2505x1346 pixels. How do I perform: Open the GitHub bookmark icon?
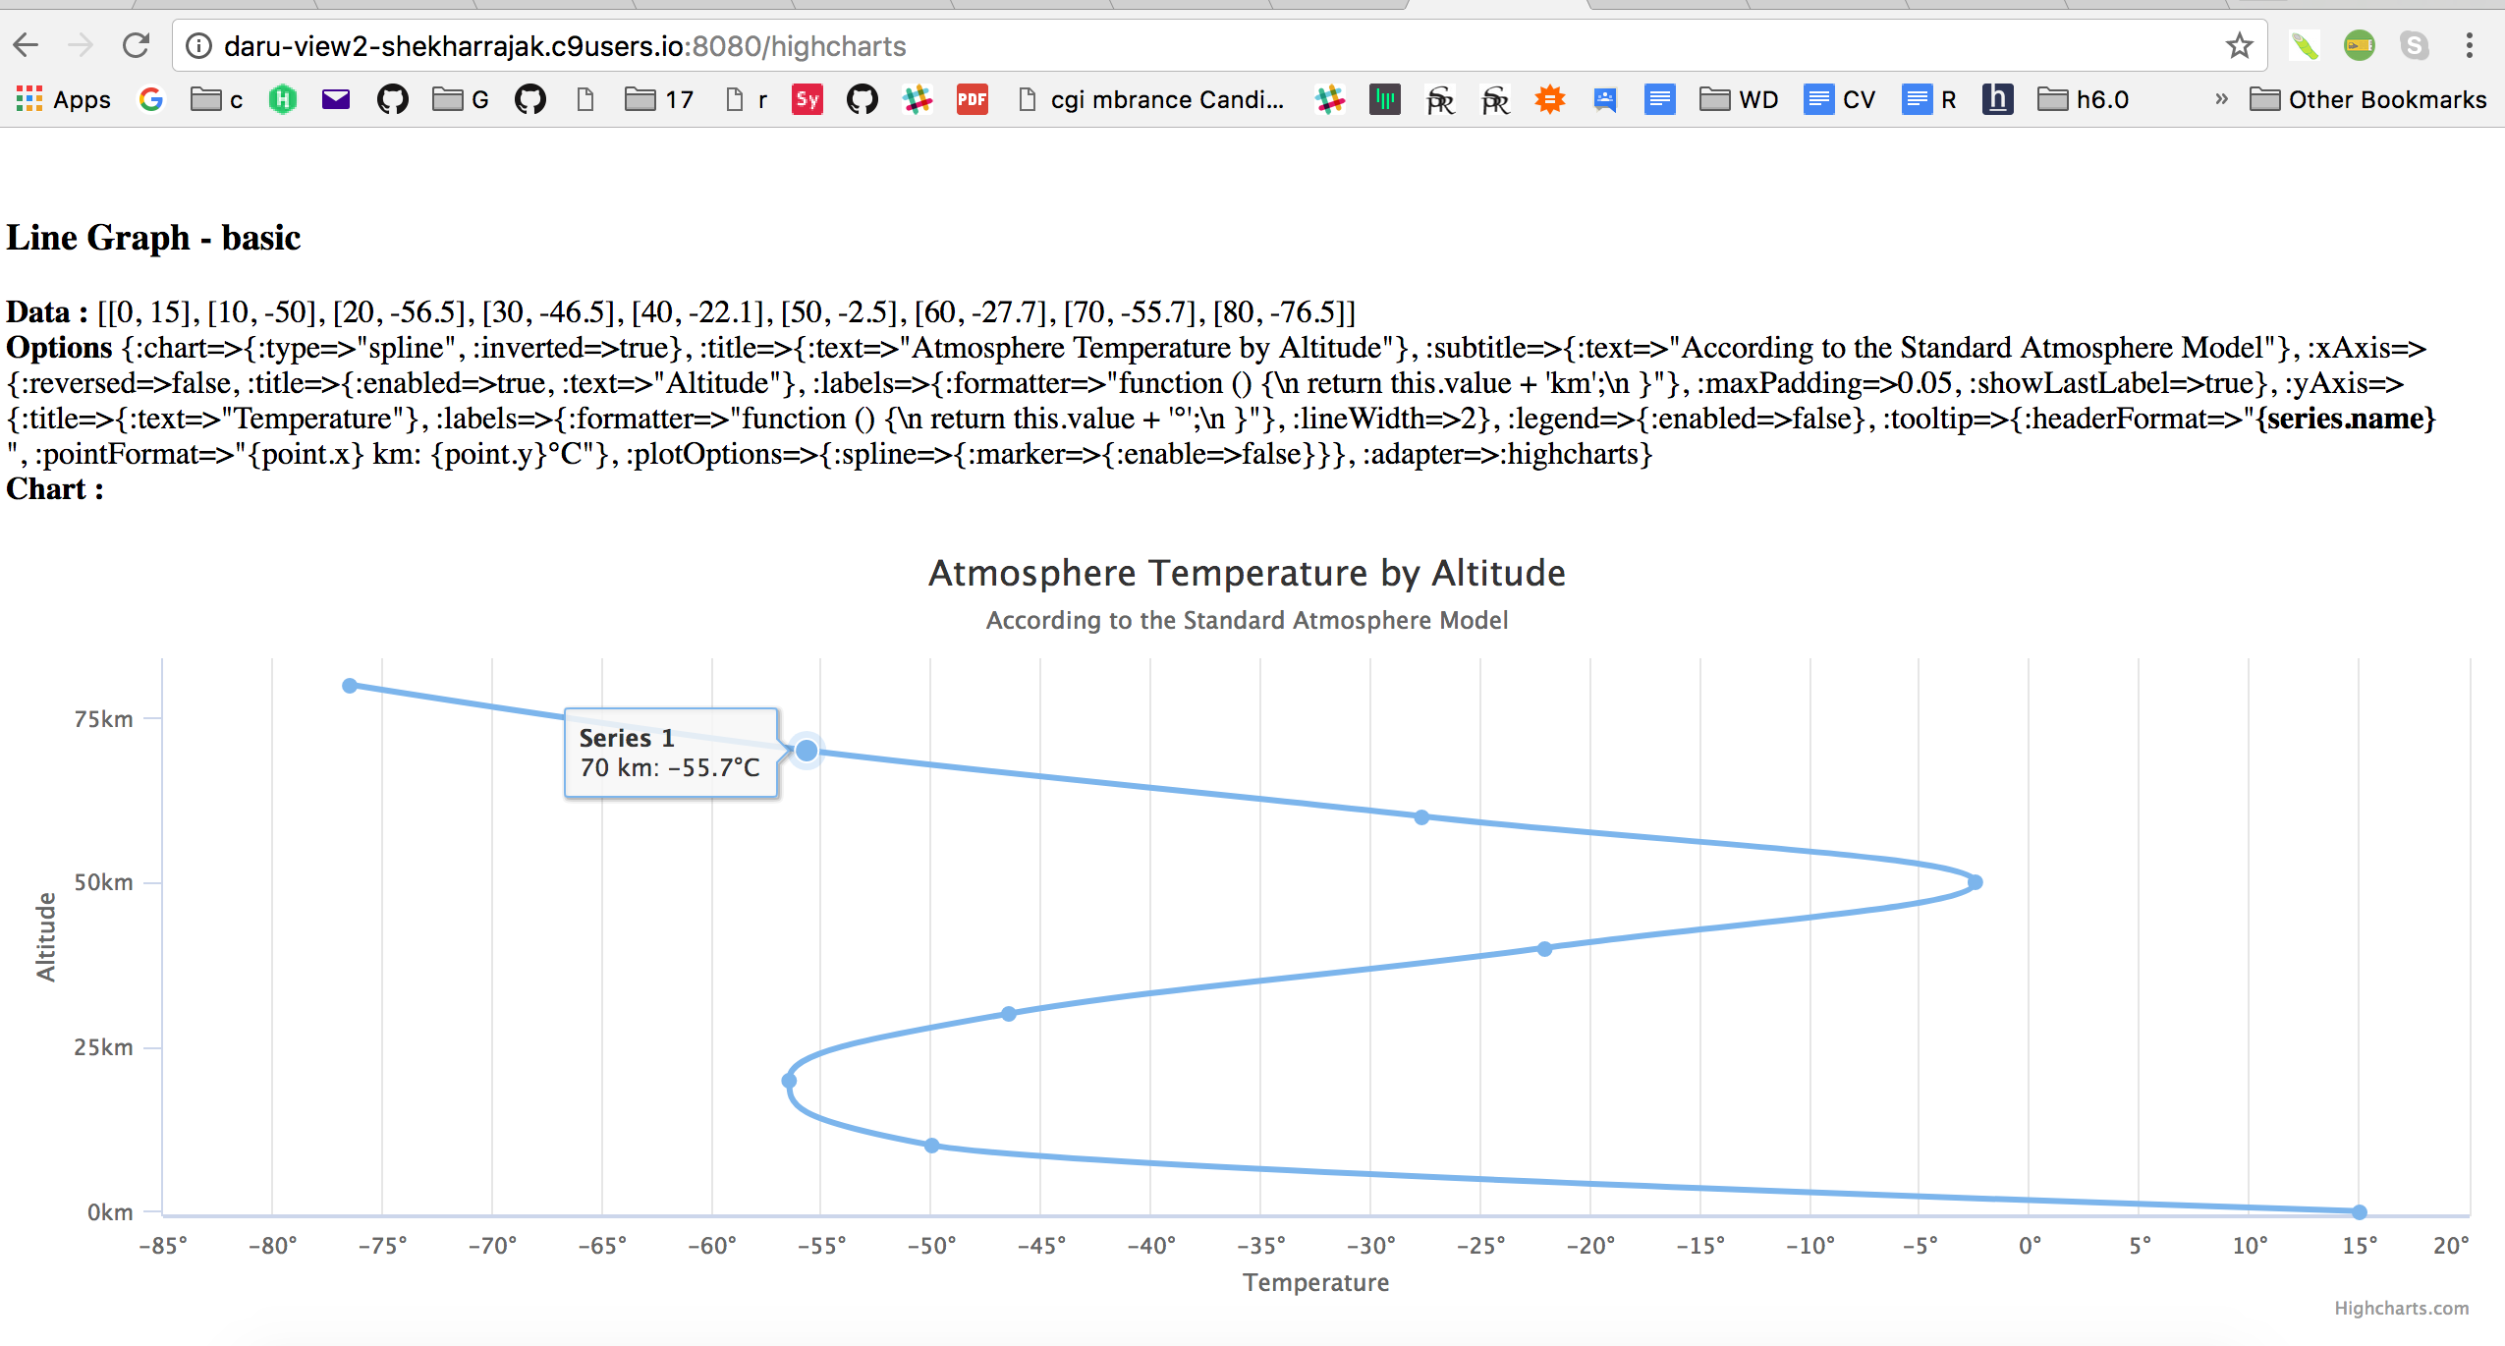(x=393, y=99)
